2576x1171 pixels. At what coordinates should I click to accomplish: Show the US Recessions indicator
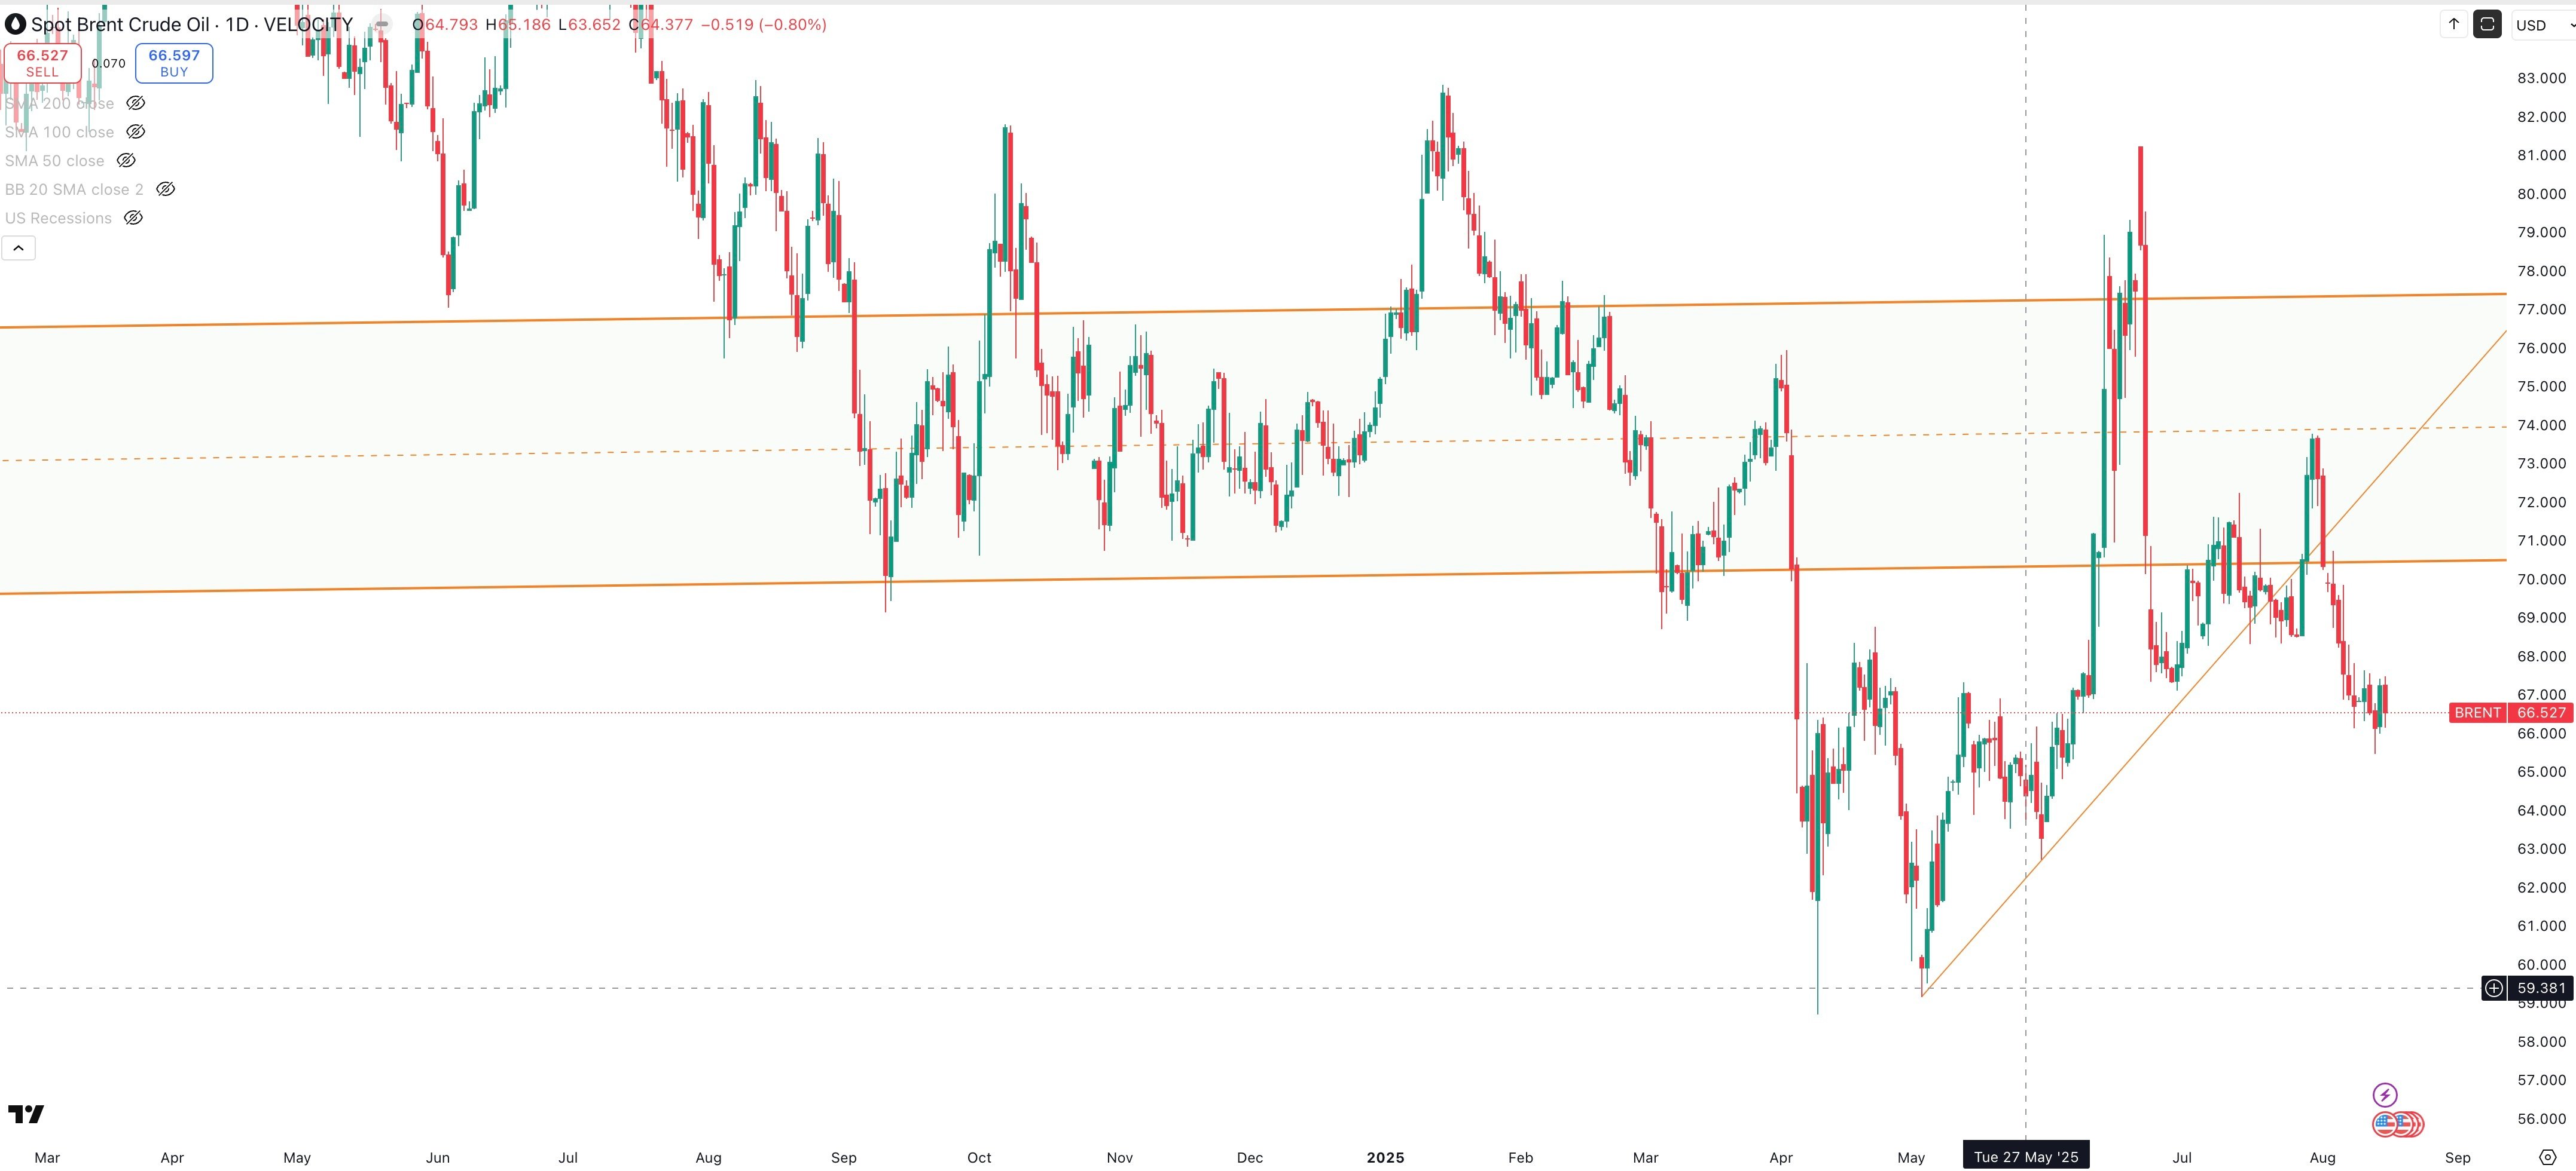pyautogui.click(x=133, y=218)
